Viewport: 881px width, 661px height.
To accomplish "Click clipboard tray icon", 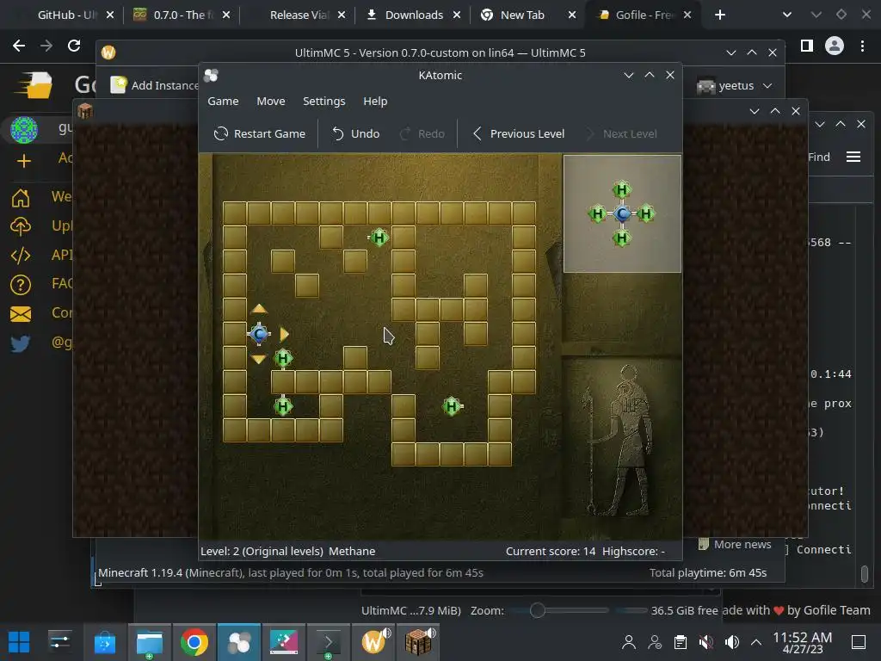I will pyautogui.click(x=681, y=642).
